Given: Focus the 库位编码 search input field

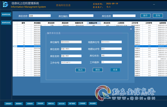Looking at the screenshot, I should (81, 16).
